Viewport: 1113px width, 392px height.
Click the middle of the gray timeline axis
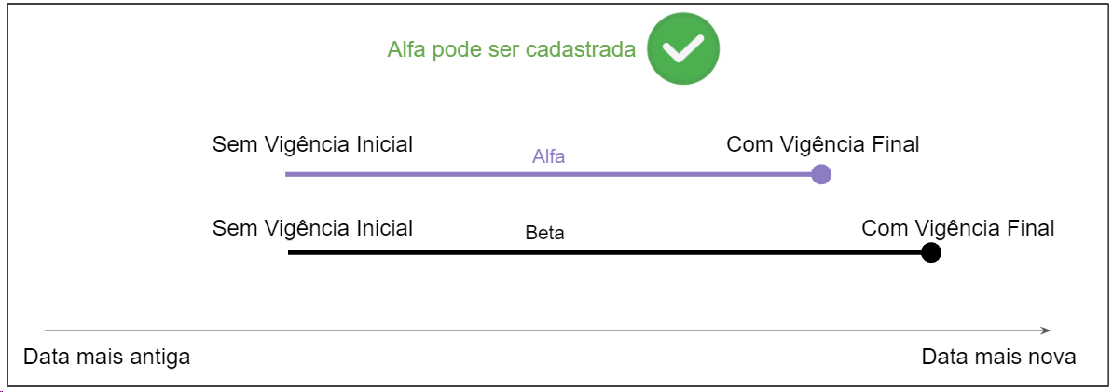547,331
